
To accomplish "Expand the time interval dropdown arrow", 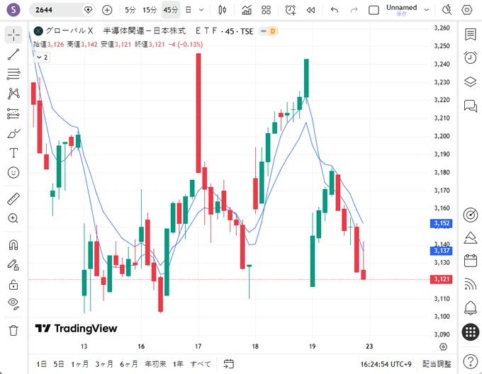I will click(x=201, y=10).
